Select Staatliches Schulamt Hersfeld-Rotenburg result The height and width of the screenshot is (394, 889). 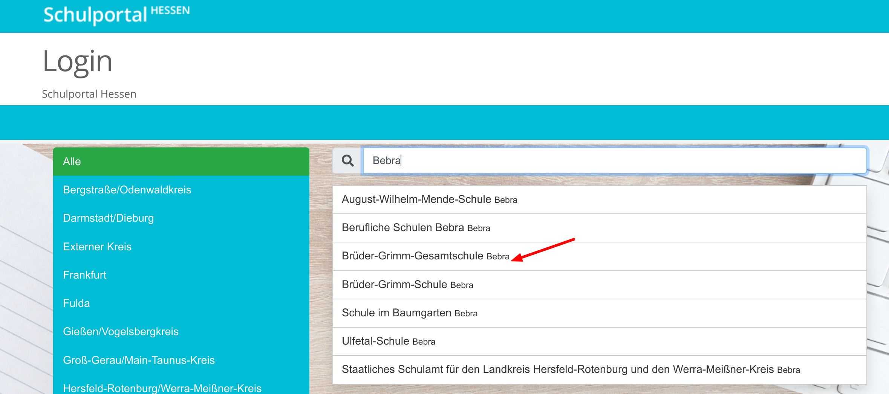click(x=600, y=369)
